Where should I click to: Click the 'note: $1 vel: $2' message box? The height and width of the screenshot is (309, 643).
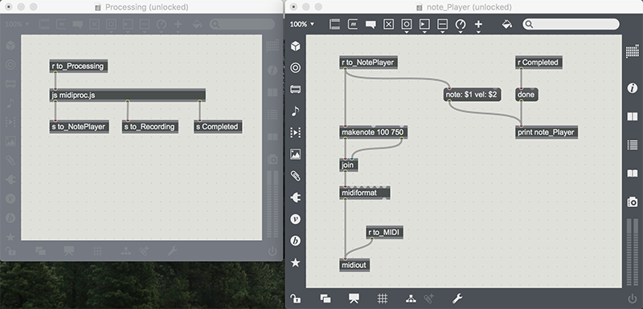click(x=472, y=95)
